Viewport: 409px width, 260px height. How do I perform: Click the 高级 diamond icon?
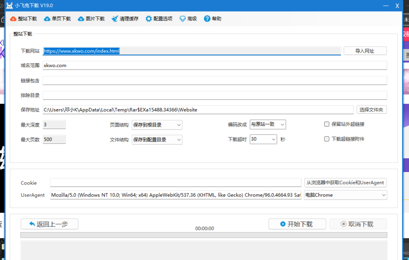coord(183,19)
